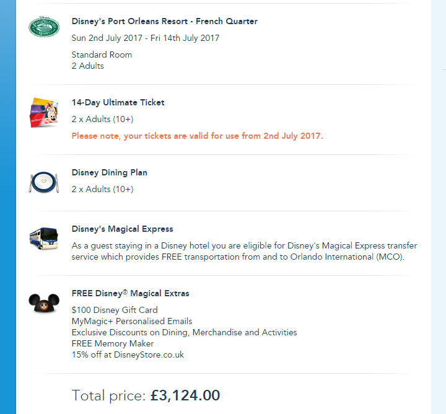Click the Magical Express transfer description paragraph
Image resolution: width=446 pixels, height=414 pixels.
[x=238, y=251]
